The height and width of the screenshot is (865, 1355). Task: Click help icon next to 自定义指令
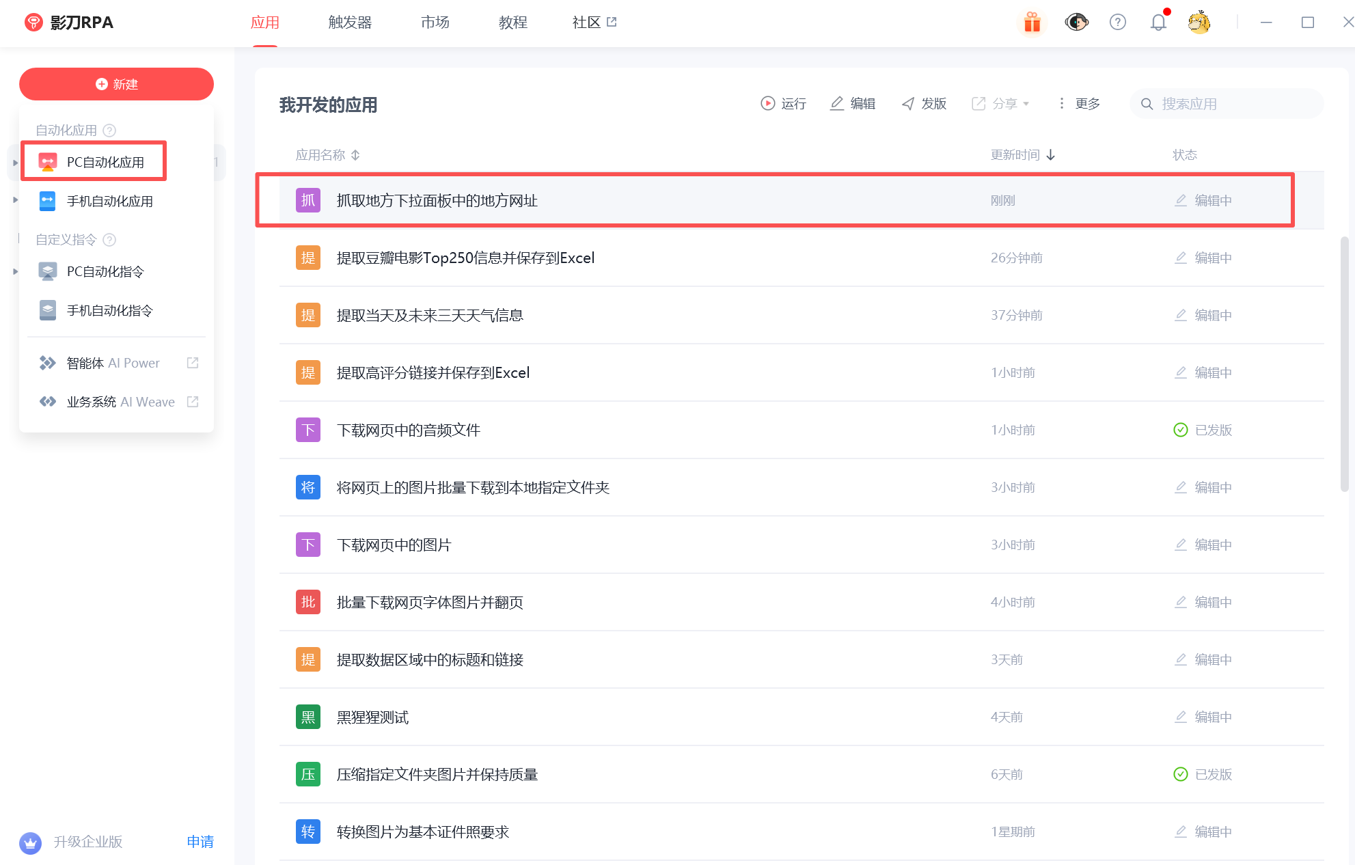tap(109, 240)
